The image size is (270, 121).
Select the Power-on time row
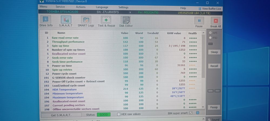point(121,66)
